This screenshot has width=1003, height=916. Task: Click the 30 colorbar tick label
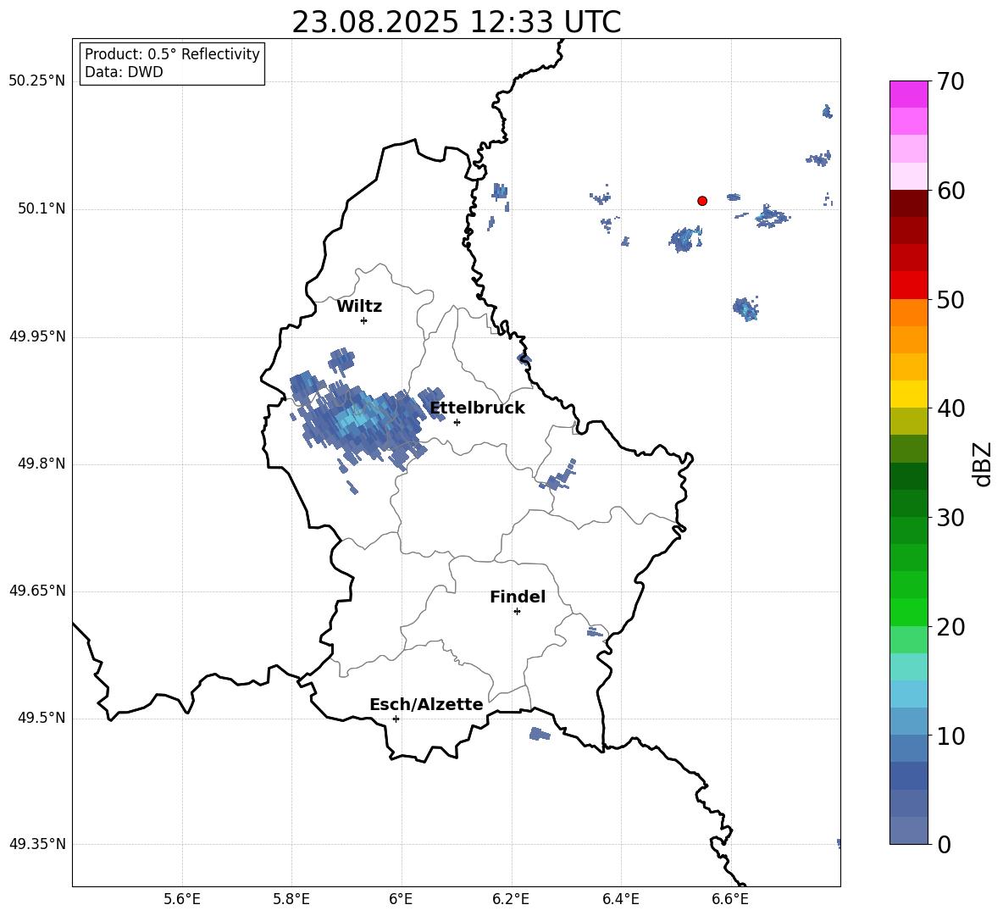[x=950, y=518]
